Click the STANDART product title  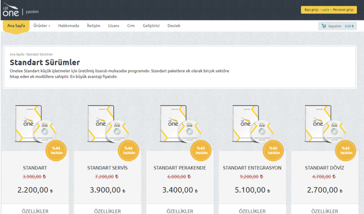click(x=35, y=168)
